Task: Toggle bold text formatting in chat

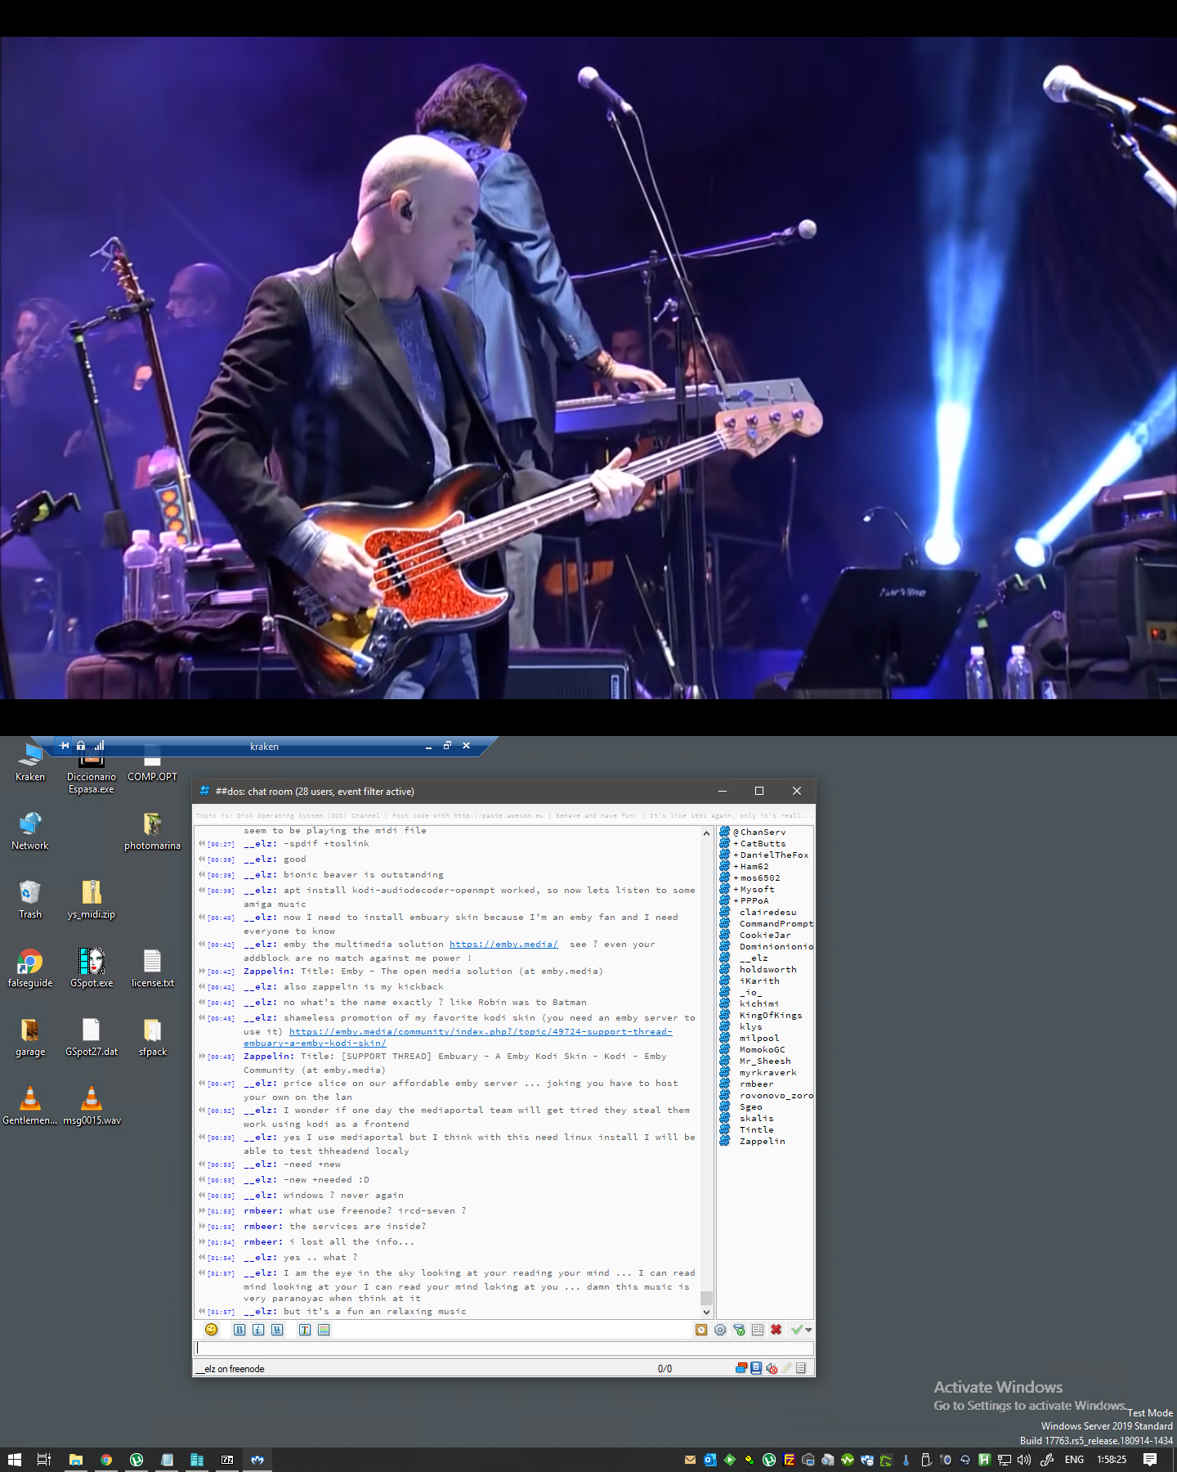Action: (x=239, y=1330)
